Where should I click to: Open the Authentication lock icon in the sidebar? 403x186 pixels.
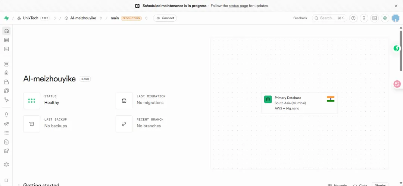(x=6, y=73)
